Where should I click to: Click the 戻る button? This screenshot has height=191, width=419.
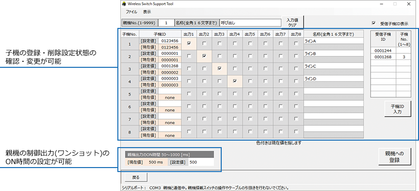pos(136,177)
